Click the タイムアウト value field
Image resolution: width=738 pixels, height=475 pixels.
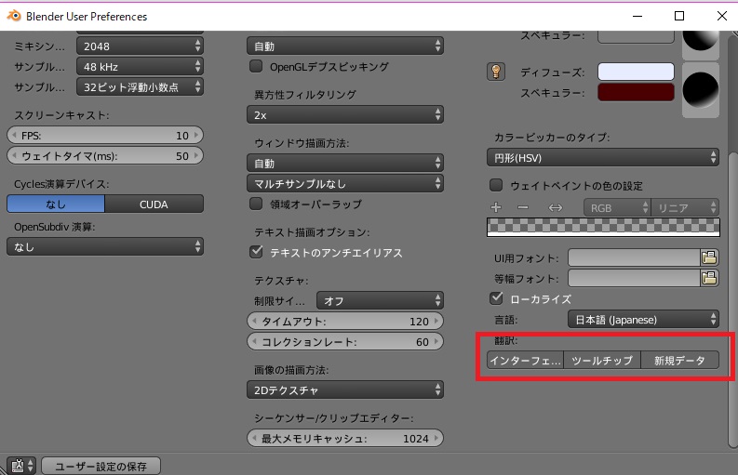pos(345,322)
